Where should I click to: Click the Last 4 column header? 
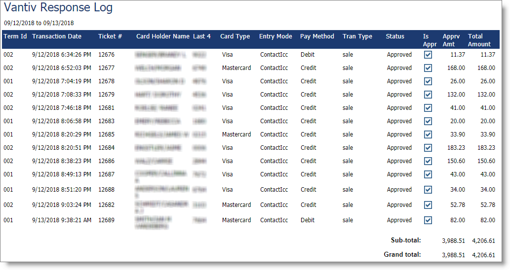pos(201,36)
